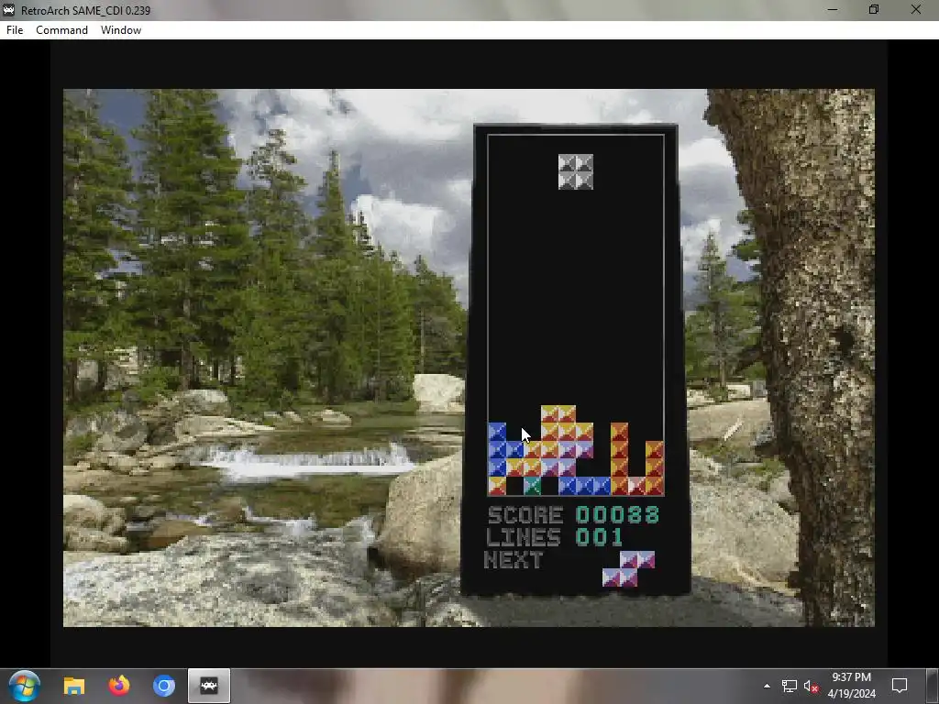Show hidden system tray icons
939x704 pixels.
(768, 686)
